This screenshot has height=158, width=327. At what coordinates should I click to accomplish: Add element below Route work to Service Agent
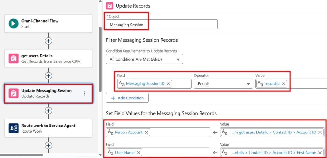49,145
